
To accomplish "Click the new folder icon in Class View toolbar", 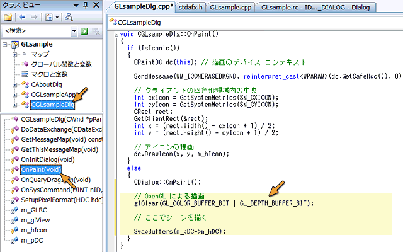I will coord(8,17).
